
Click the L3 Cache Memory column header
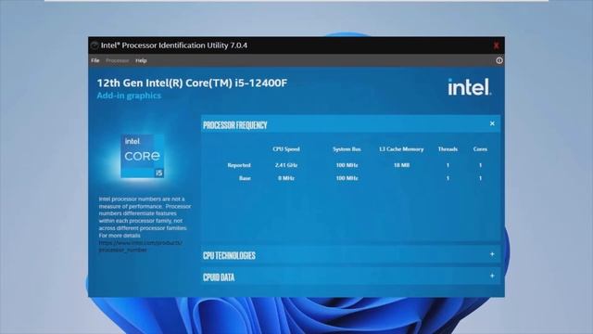pos(401,149)
